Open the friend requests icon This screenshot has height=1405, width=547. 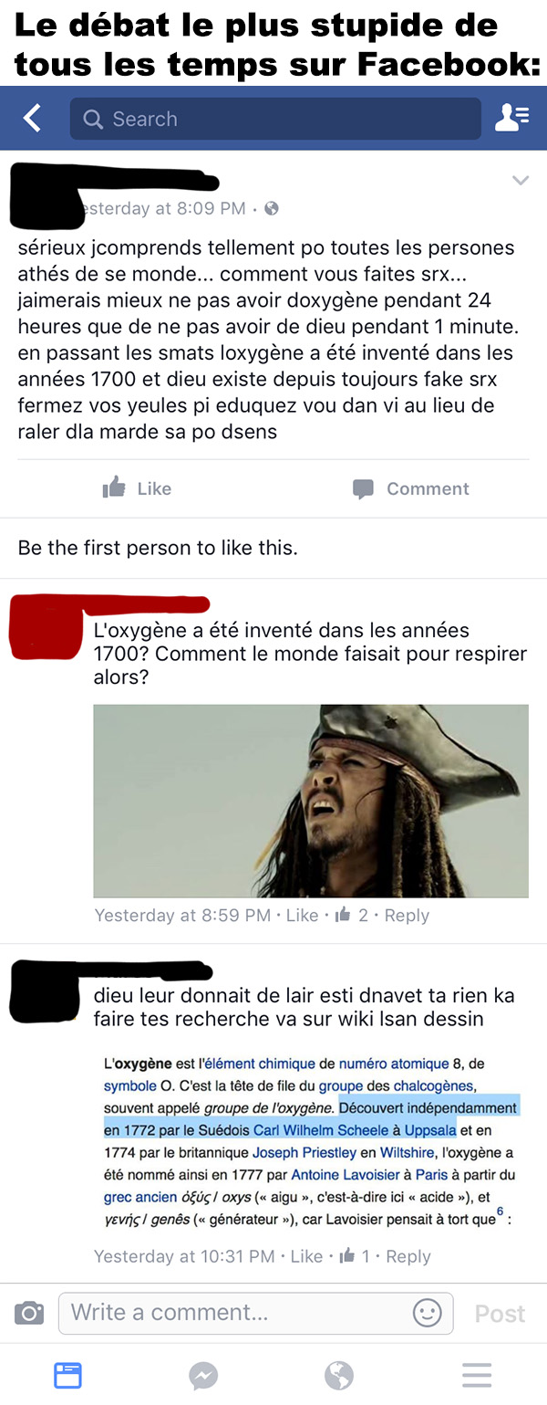point(511,119)
